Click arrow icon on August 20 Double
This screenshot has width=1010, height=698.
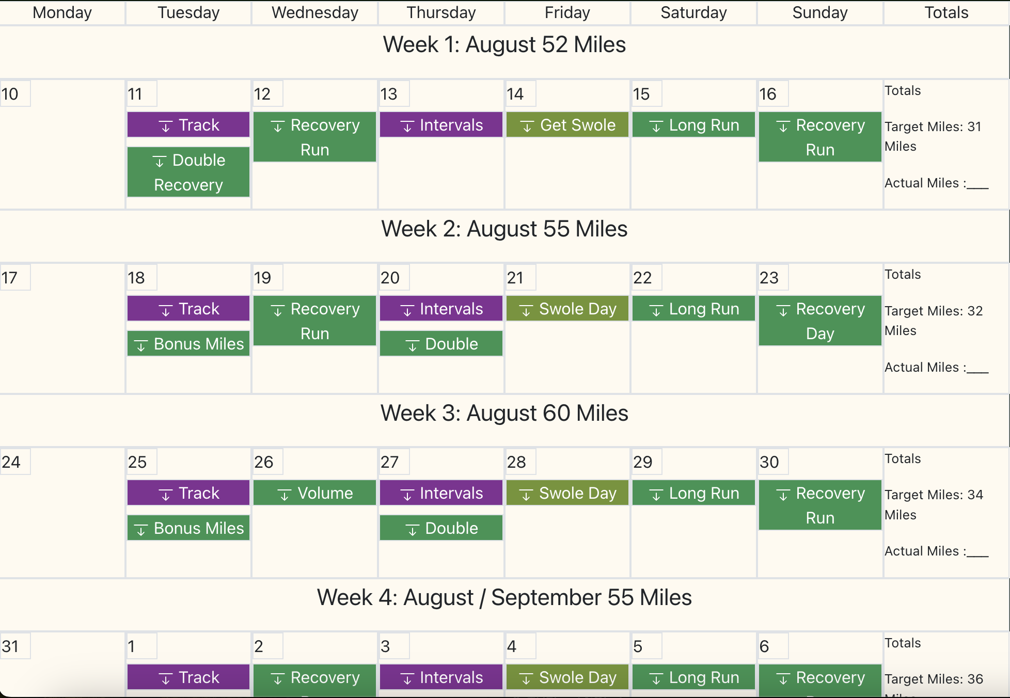[412, 345]
